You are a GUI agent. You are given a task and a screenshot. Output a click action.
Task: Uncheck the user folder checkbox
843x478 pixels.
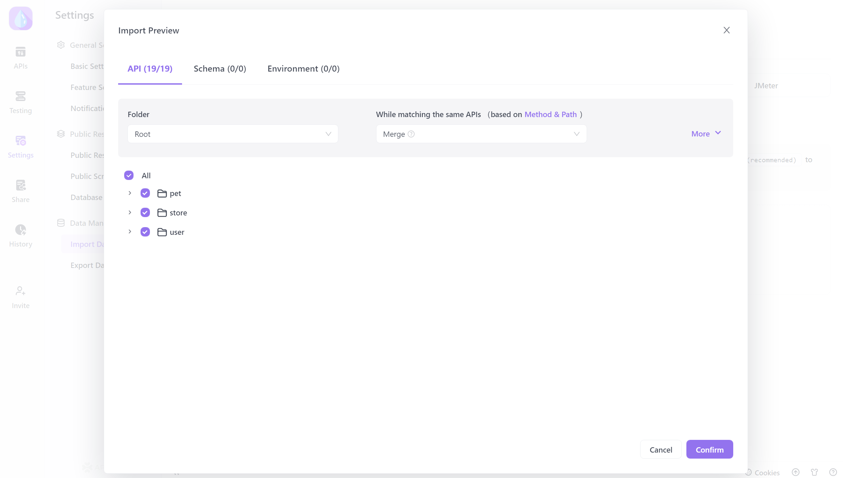point(145,232)
